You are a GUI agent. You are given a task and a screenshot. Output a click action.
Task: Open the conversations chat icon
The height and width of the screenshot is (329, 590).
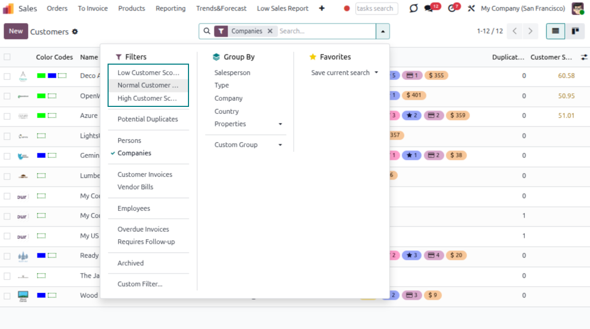(x=430, y=8)
